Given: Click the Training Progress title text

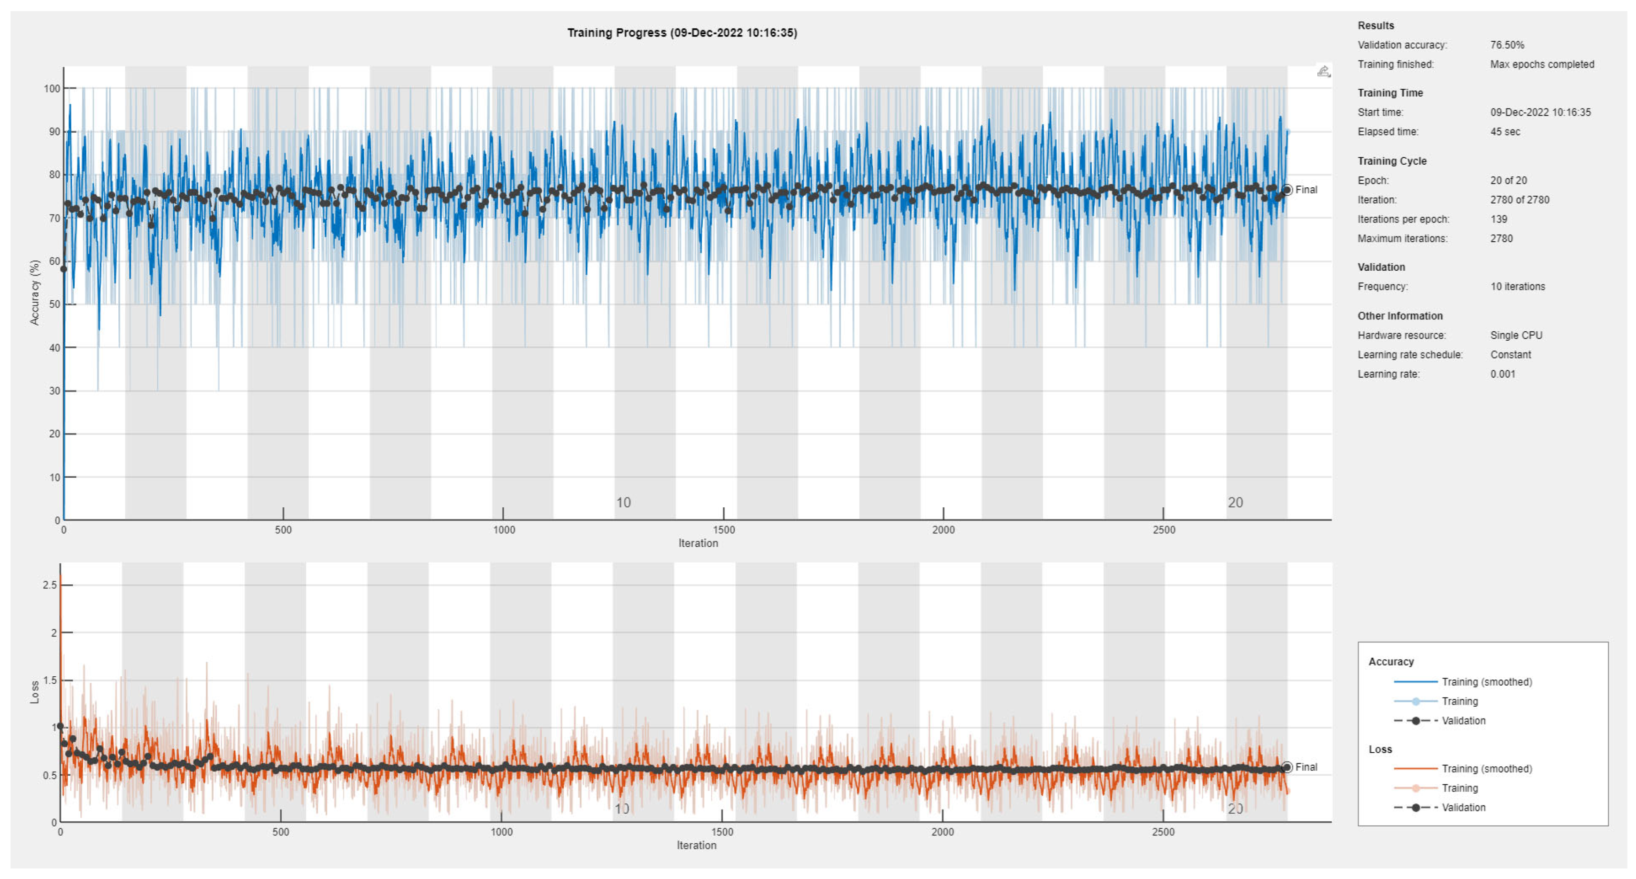Looking at the screenshot, I should (682, 33).
